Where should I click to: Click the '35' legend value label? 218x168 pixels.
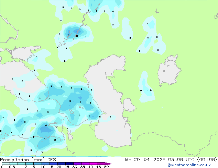[x=83, y=167]
